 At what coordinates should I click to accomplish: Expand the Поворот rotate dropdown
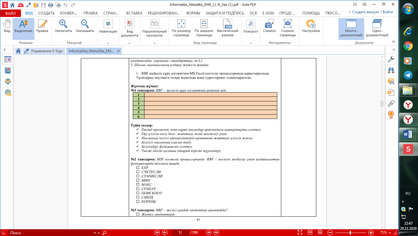(250, 43)
